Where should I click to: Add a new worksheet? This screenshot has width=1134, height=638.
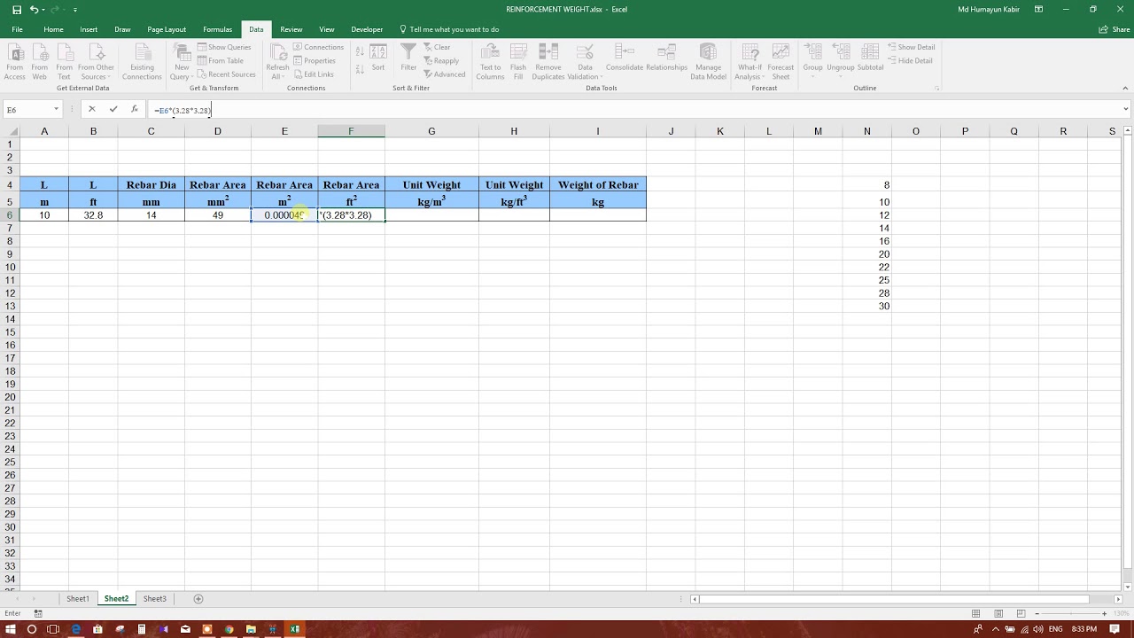[198, 598]
